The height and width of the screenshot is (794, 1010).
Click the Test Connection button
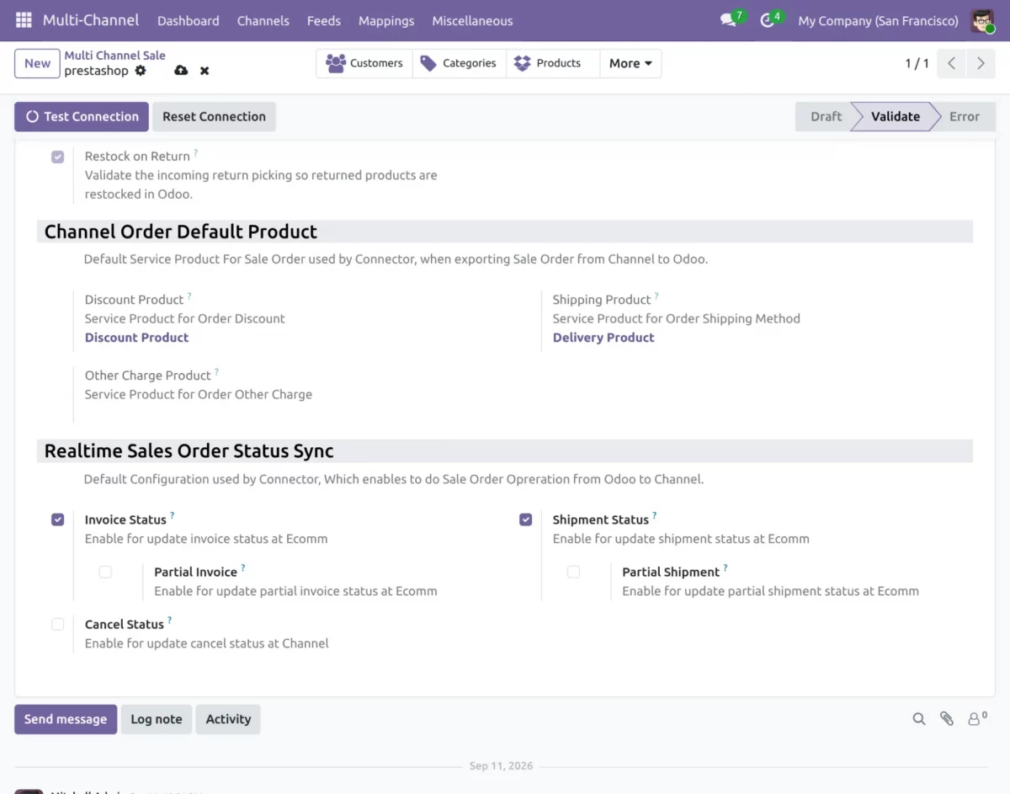(x=82, y=116)
